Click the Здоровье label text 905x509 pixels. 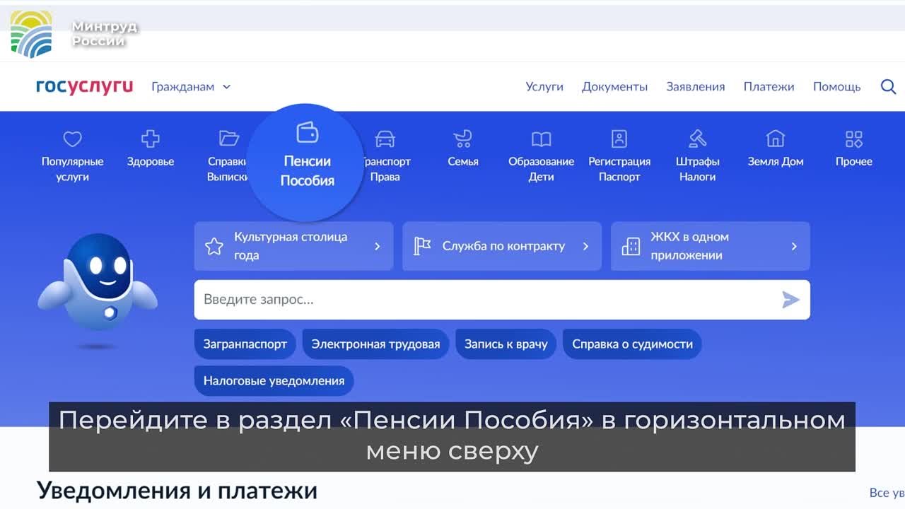tap(151, 161)
